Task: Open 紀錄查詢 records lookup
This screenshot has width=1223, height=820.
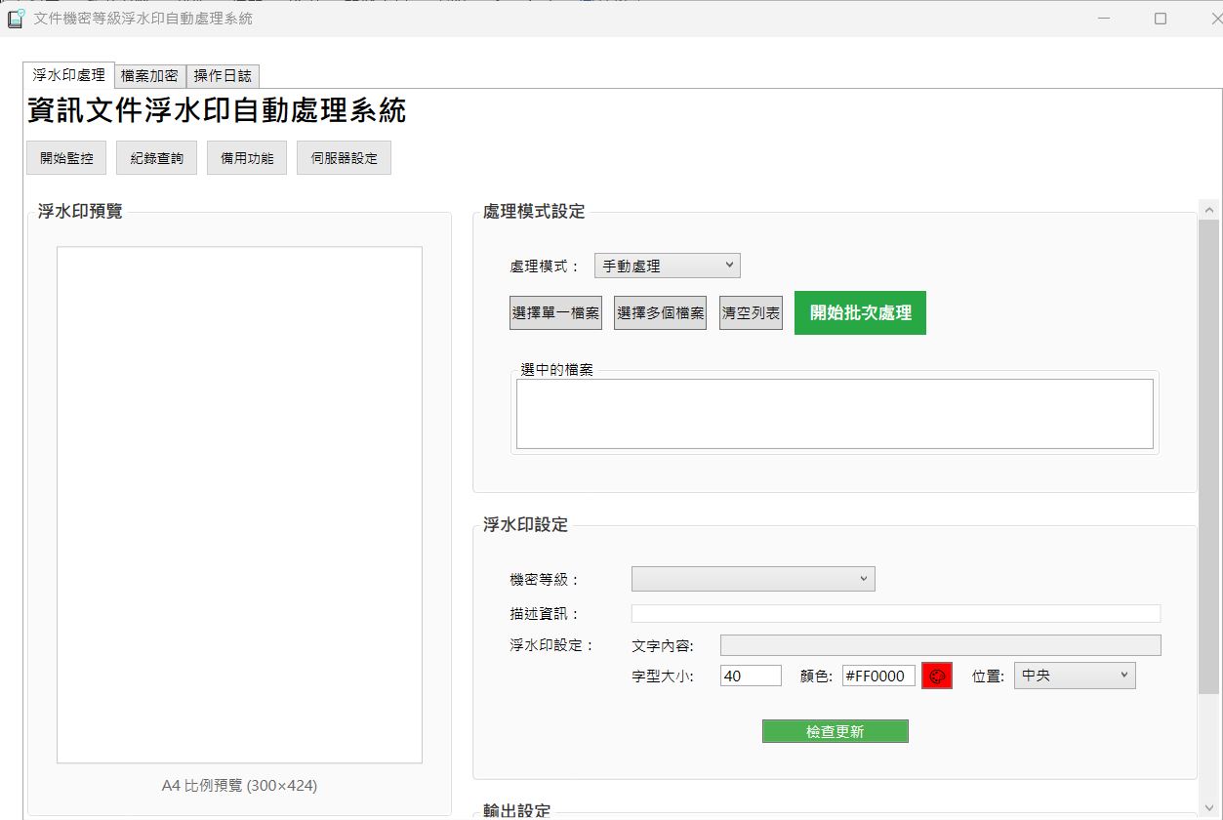Action: pyautogui.click(x=157, y=158)
